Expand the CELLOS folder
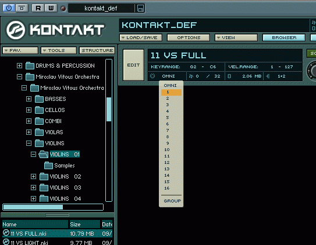This screenshot has width=316, height=245. click(x=29, y=110)
